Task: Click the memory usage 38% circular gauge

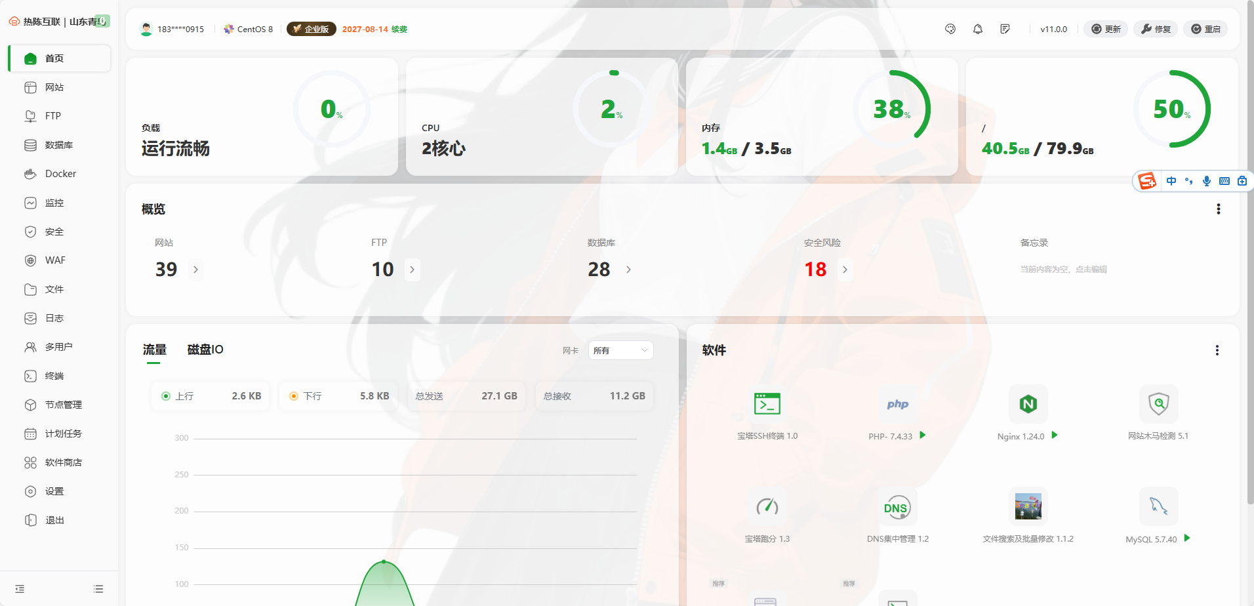Action: (x=891, y=109)
